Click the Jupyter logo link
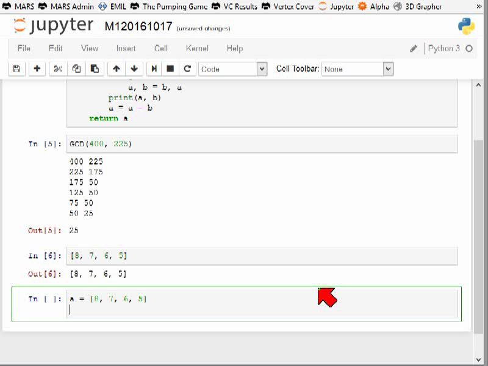The height and width of the screenshot is (366, 488). [54, 26]
